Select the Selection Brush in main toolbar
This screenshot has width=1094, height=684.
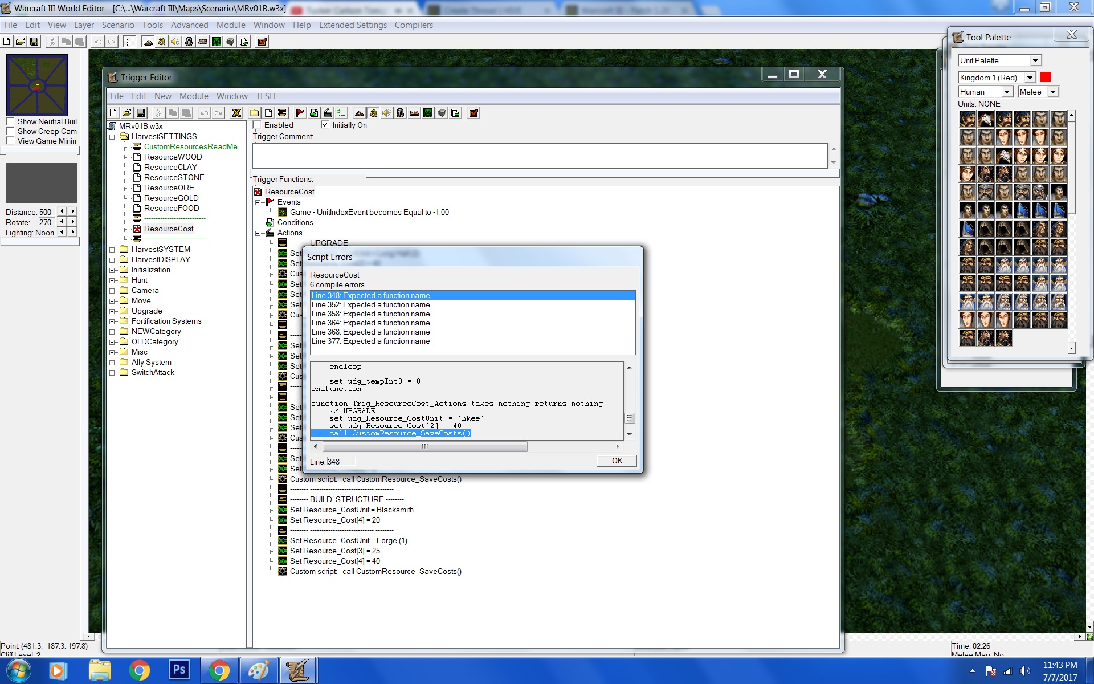[x=130, y=42]
